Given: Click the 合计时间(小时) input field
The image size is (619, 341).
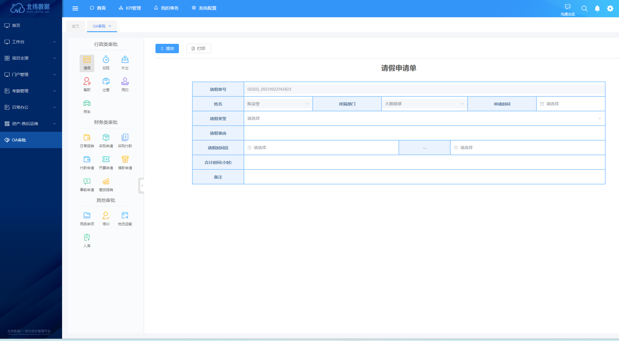Looking at the screenshot, I should coord(424,162).
